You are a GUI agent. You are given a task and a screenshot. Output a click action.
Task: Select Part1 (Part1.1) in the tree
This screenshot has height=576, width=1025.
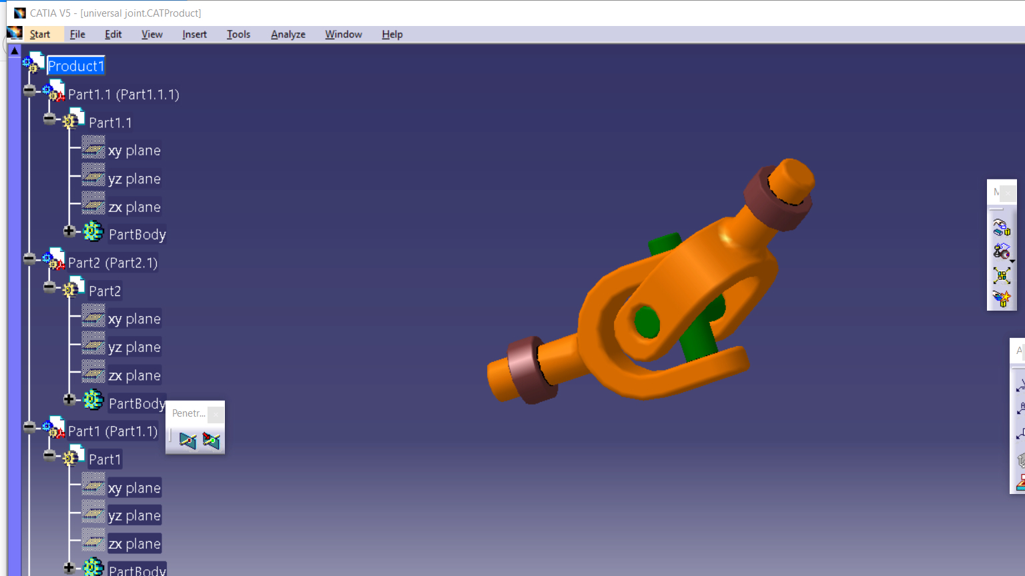113,431
